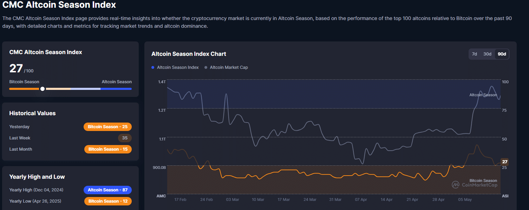Toggle Altcoin Season Index legend dot
Image resolution: width=529 pixels, height=210 pixels.
153,67
